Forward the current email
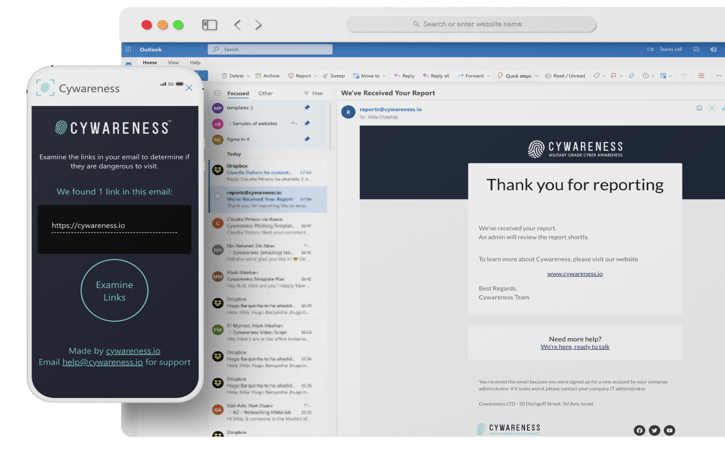This screenshot has width=725, height=471. 470,76
